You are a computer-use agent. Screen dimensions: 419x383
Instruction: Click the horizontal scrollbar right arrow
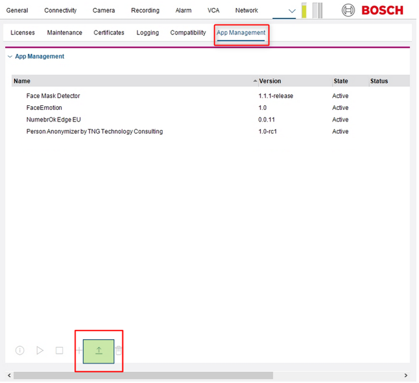[x=406, y=375]
